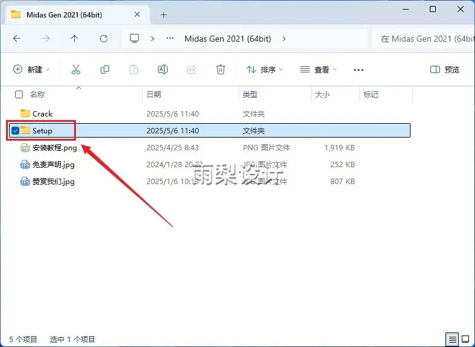This screenshot has width=475, height=347.
Task: Click the JPG icon of 赞赏我们.jpg
Action: (25, 182)
